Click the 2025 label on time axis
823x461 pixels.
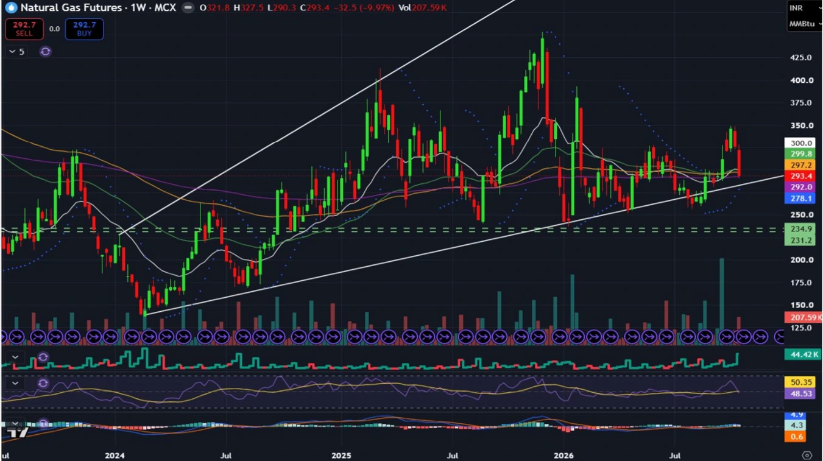click(341, 456)
